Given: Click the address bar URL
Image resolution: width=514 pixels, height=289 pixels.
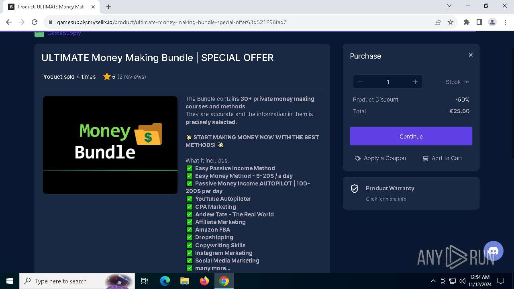Looking at the screenshot, I should [171, 22].
